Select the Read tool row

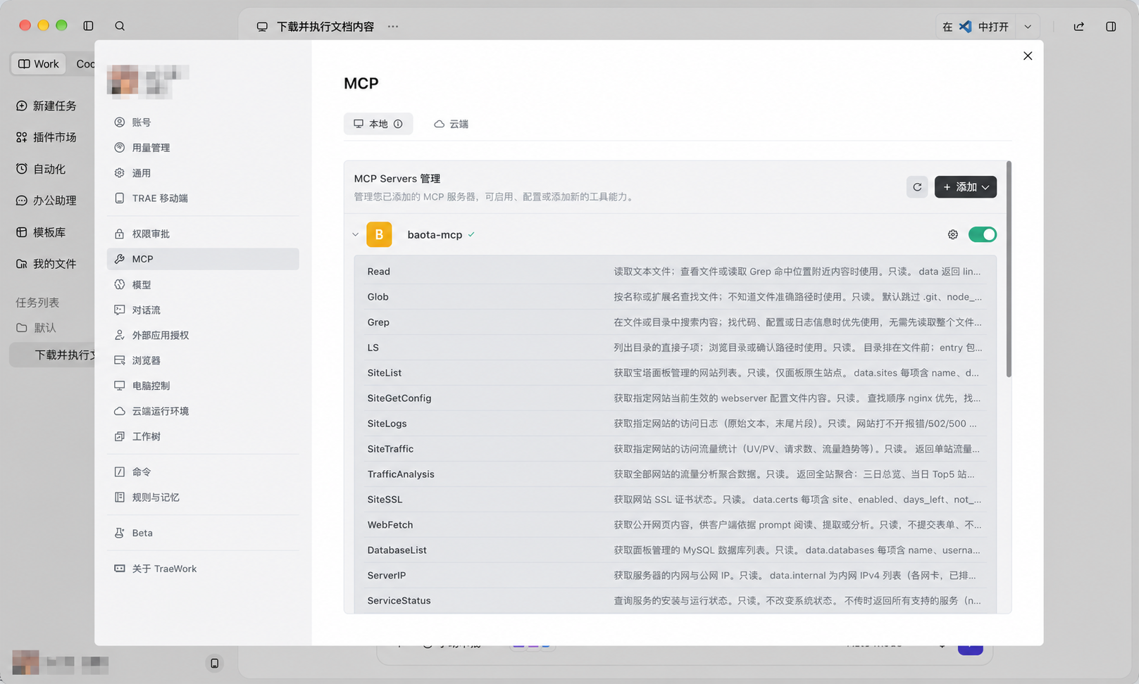click(675, 272)
